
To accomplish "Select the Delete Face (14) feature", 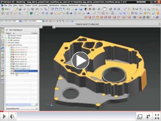I will pyautogui.click(x=21, y=73).
